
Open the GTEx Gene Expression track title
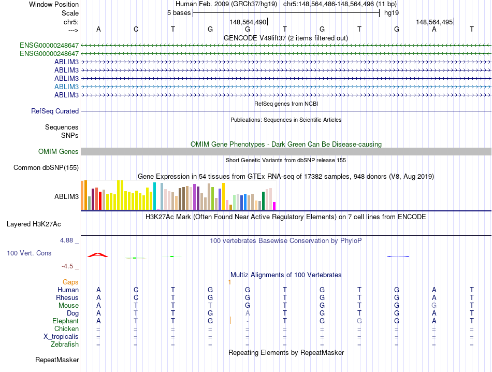coord(286,177)
